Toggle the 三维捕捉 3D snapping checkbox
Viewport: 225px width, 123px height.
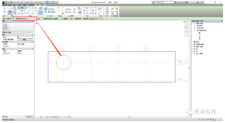point(61,19)
